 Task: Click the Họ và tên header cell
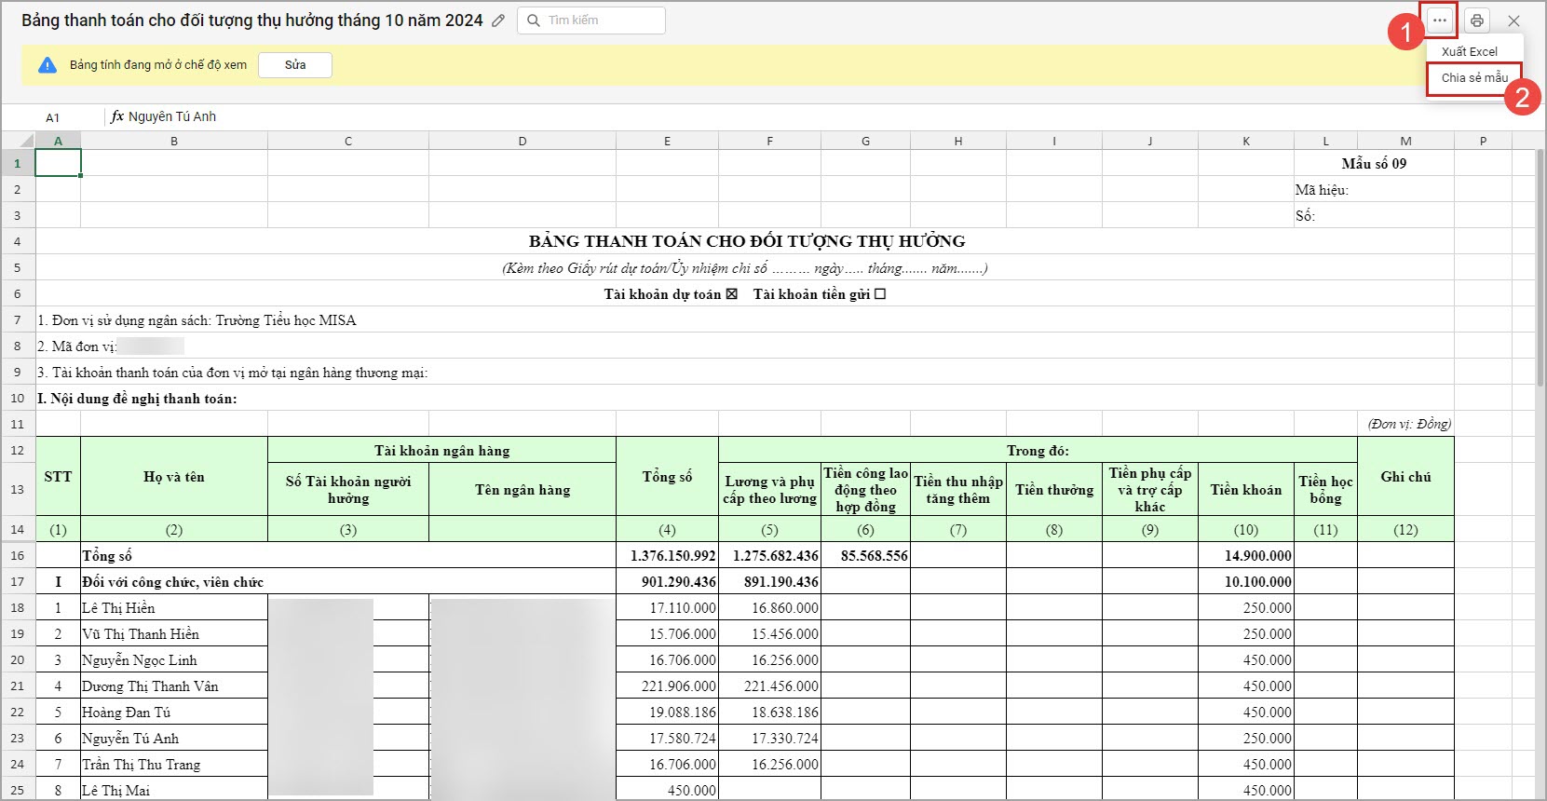click(174, 477)
